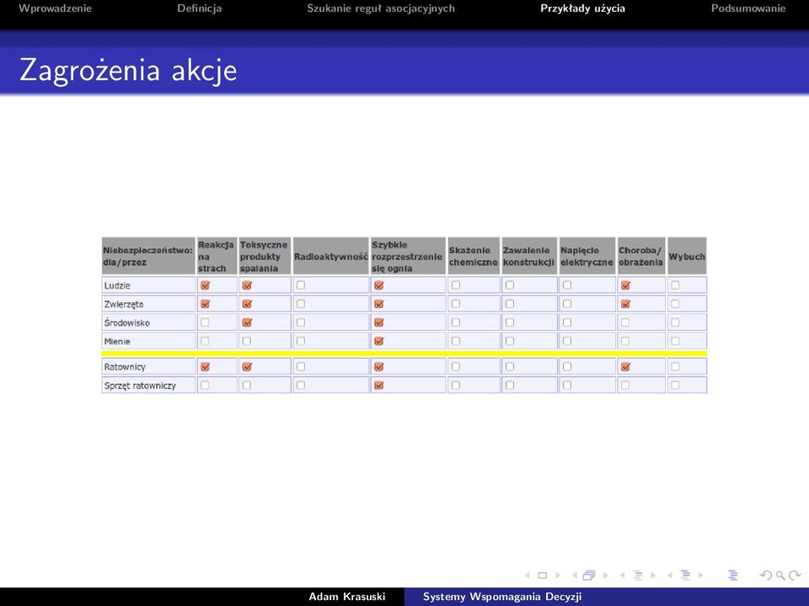This screenshot has width=809, height=606.
Task: Click the Zagrożenia akcje slide title
Action: coord(128,70)
